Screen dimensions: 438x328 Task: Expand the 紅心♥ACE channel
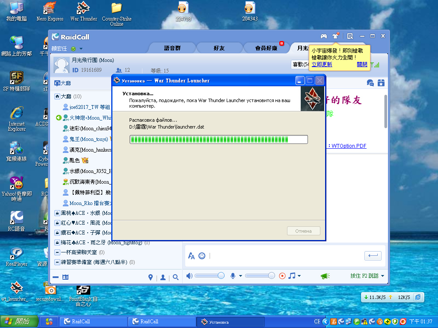(x=57, y=223)
